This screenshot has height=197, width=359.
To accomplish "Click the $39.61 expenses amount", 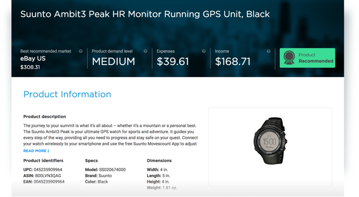I will click(x=172, y=61).
